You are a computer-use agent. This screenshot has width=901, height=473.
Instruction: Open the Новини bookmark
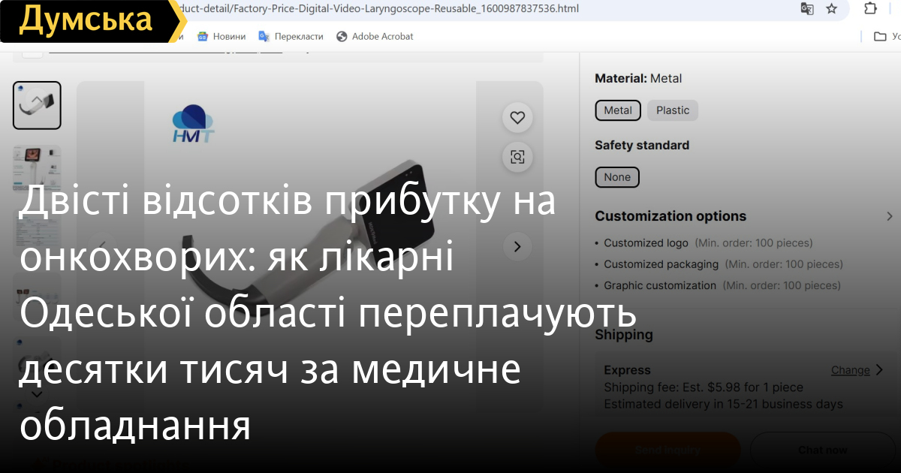(x=221, y=36)
